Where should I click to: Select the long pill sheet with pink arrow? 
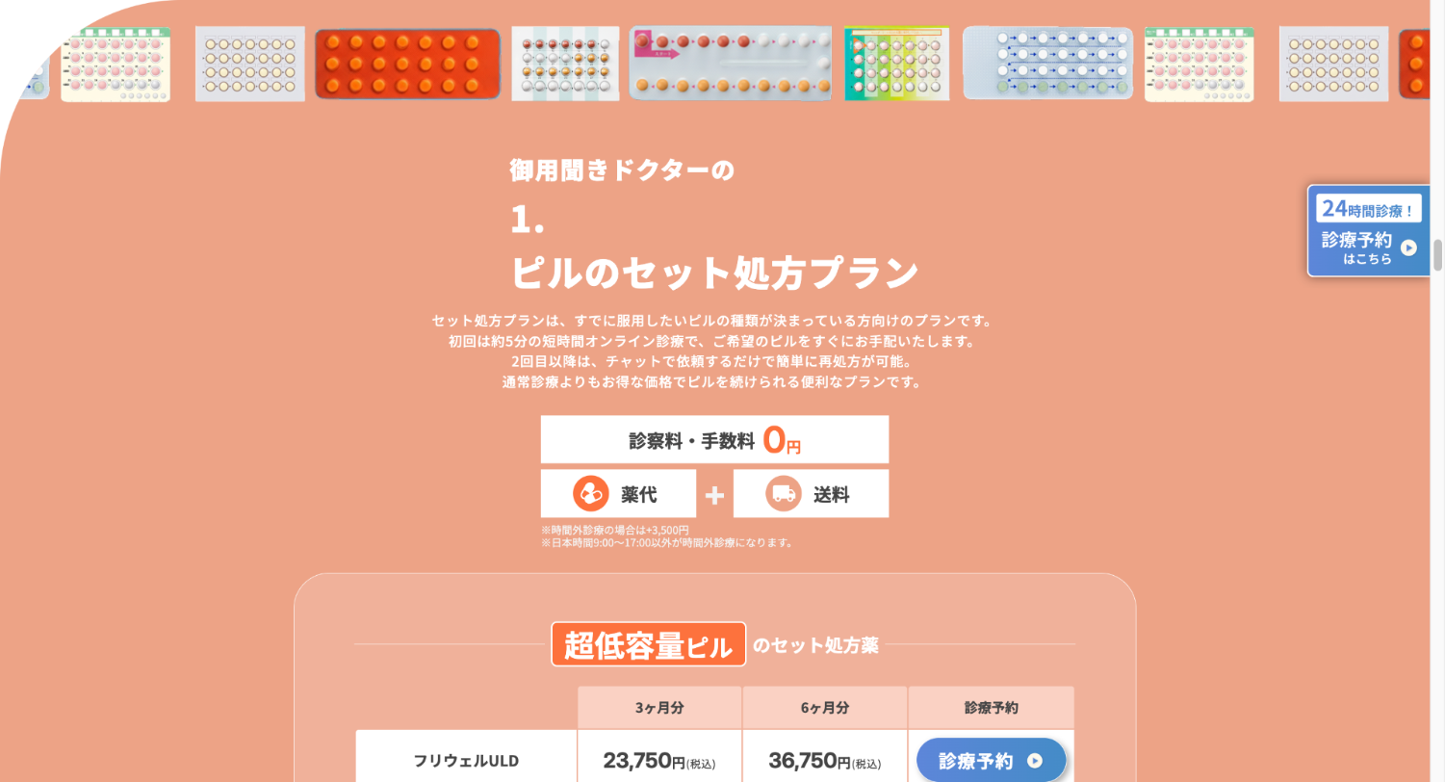pos(730,64)
